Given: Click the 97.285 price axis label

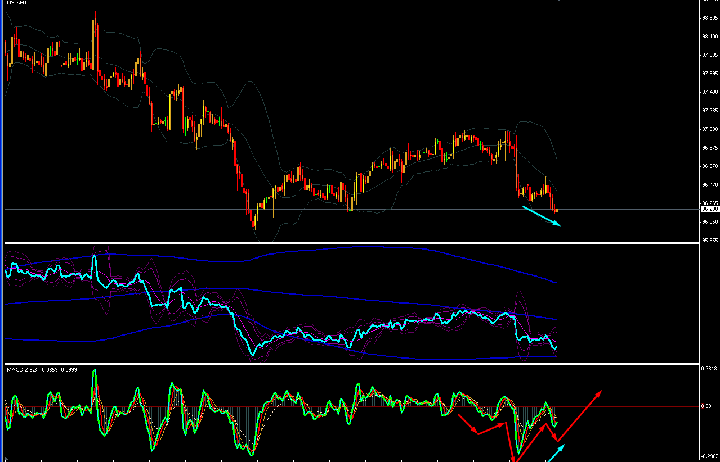Looking at the screenshot, I should tap(709, 111).
